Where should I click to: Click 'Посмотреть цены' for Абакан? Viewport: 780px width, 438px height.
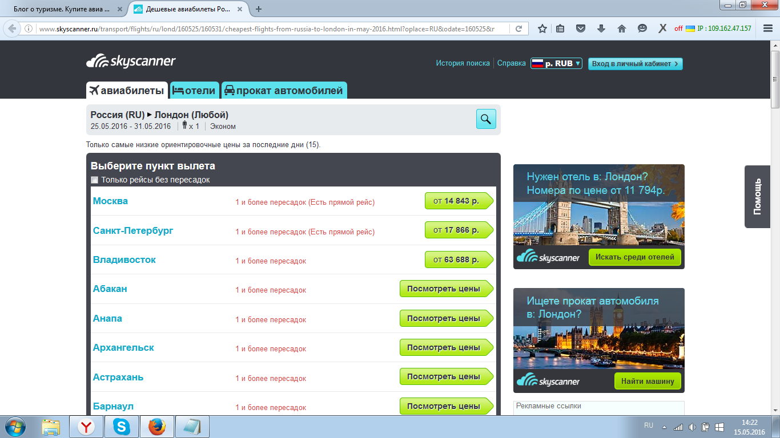click(x=446, y=289)
